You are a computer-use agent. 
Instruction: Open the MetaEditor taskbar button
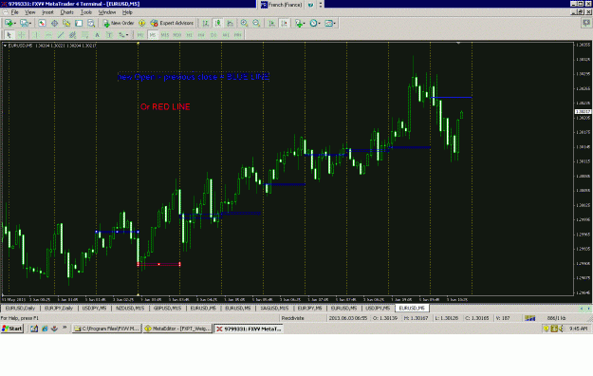[x=177, y=329]
